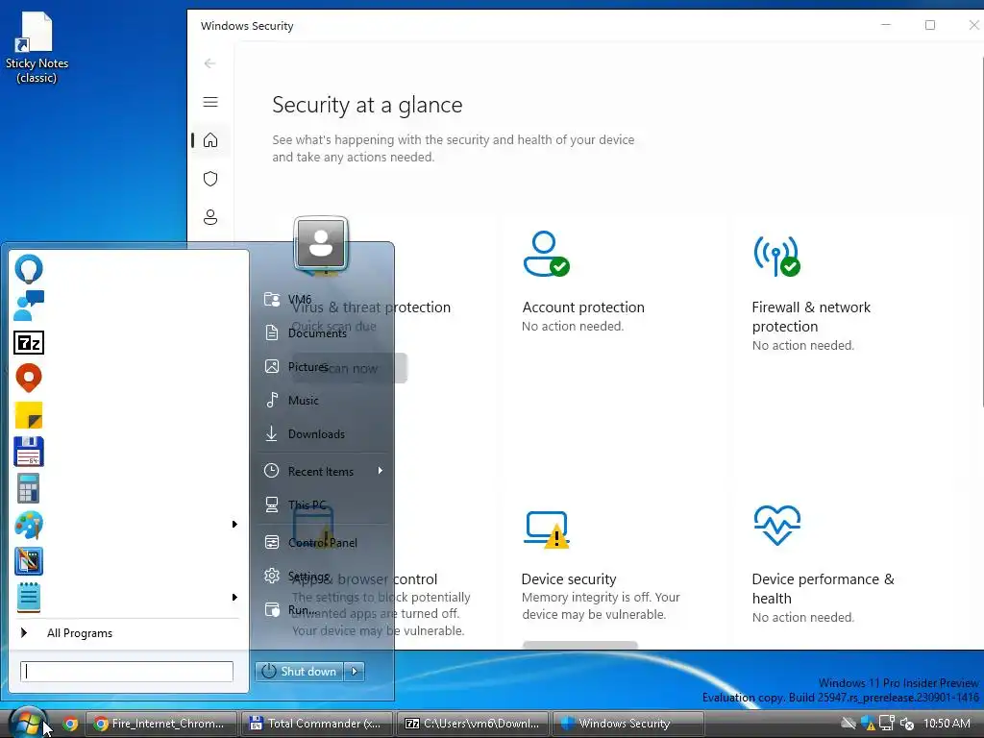The width and height of the screenshot is (984, 738).
Task: Click the user account picture in Start menu
Action: [x=321, y=243]
